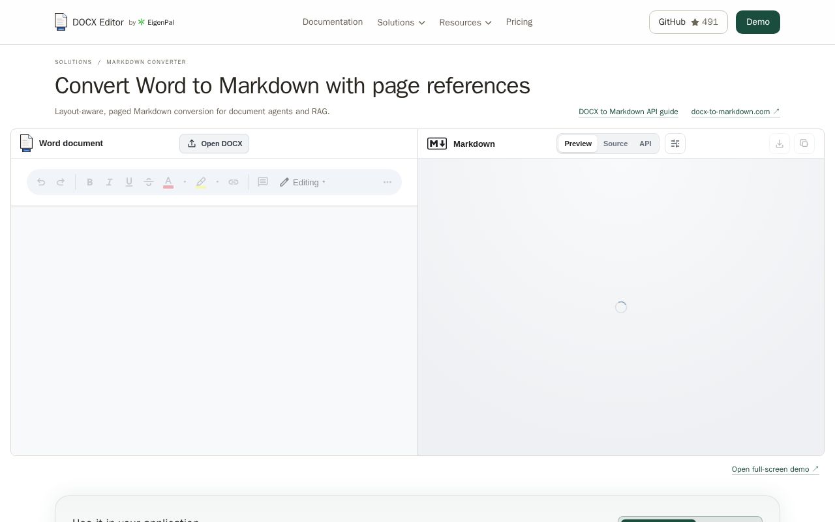
Task: Click the DOCX Editor logo
Action: click(x=89, y=22)
